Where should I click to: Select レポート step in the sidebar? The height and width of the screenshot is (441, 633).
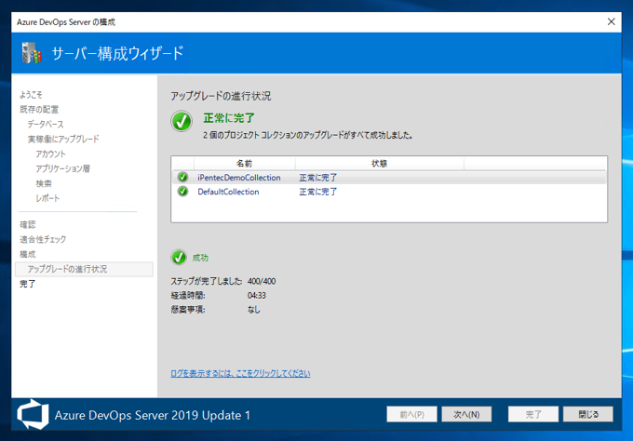pyautogui.click(x=47, y=198)
